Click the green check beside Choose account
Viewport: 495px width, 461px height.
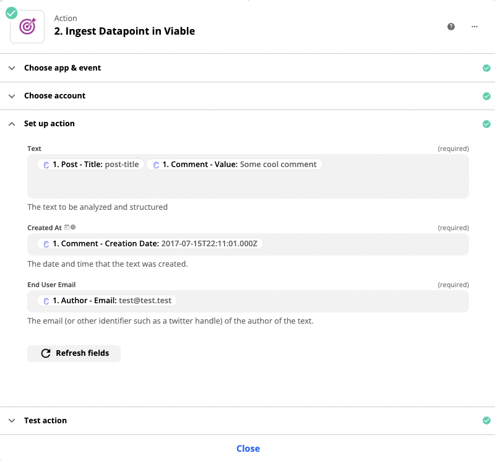[x=486, y=96]
